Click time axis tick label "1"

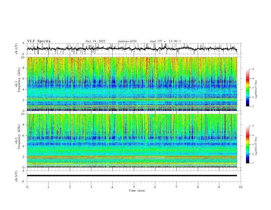coord(48,187)
